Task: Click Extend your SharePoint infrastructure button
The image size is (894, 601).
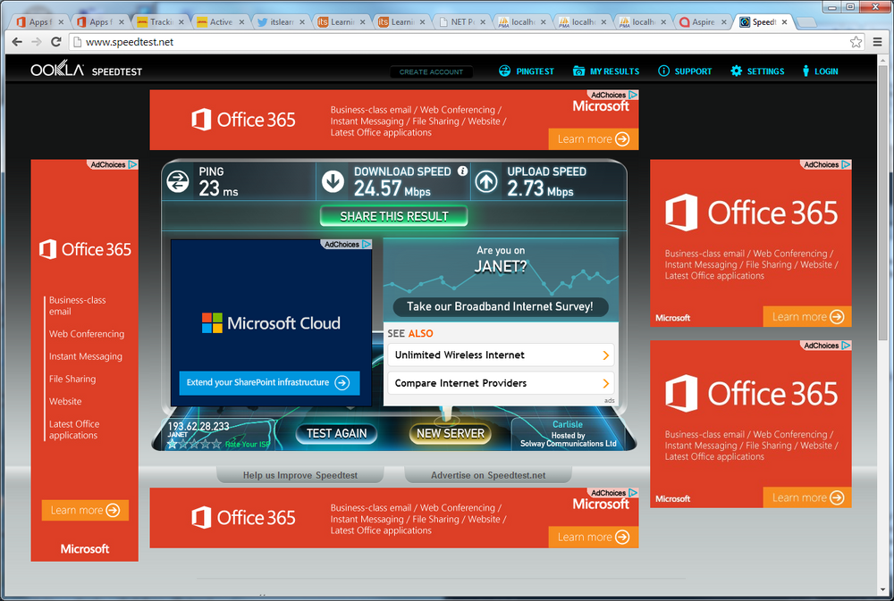Action: pos(269,383)
